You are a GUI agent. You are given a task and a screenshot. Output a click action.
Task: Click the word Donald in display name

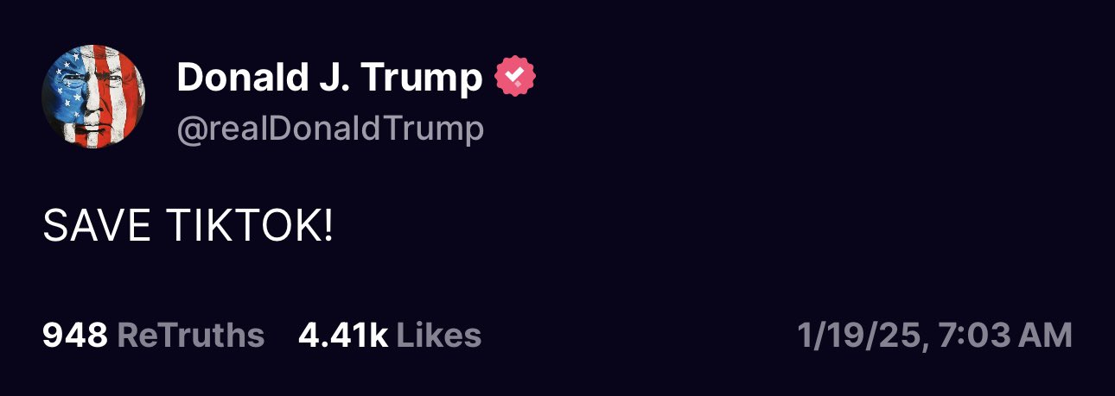(228, 79)
